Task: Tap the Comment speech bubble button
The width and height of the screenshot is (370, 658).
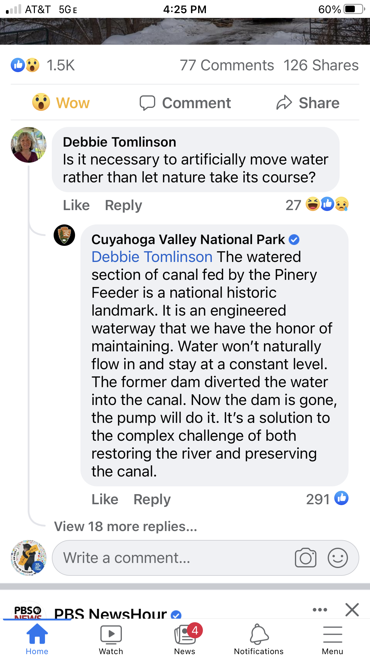Action: pyautogui.click(x=185, y=103)
